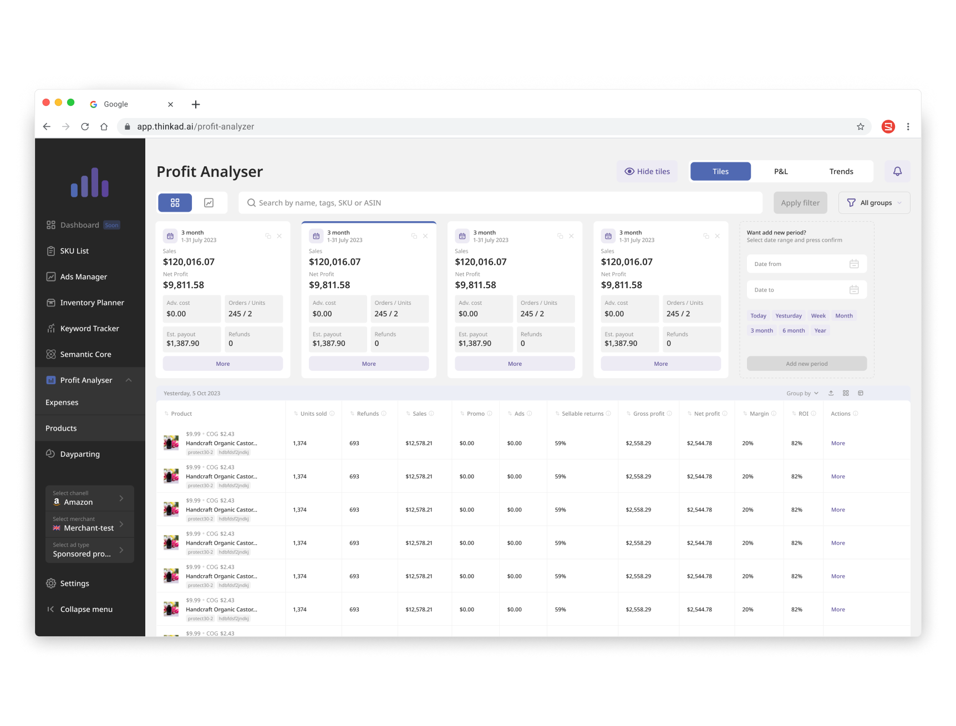Image resolution: width=956 pixels, height=726 pixels.
Task: Click the Date from input field
Action: coord(806,264)
